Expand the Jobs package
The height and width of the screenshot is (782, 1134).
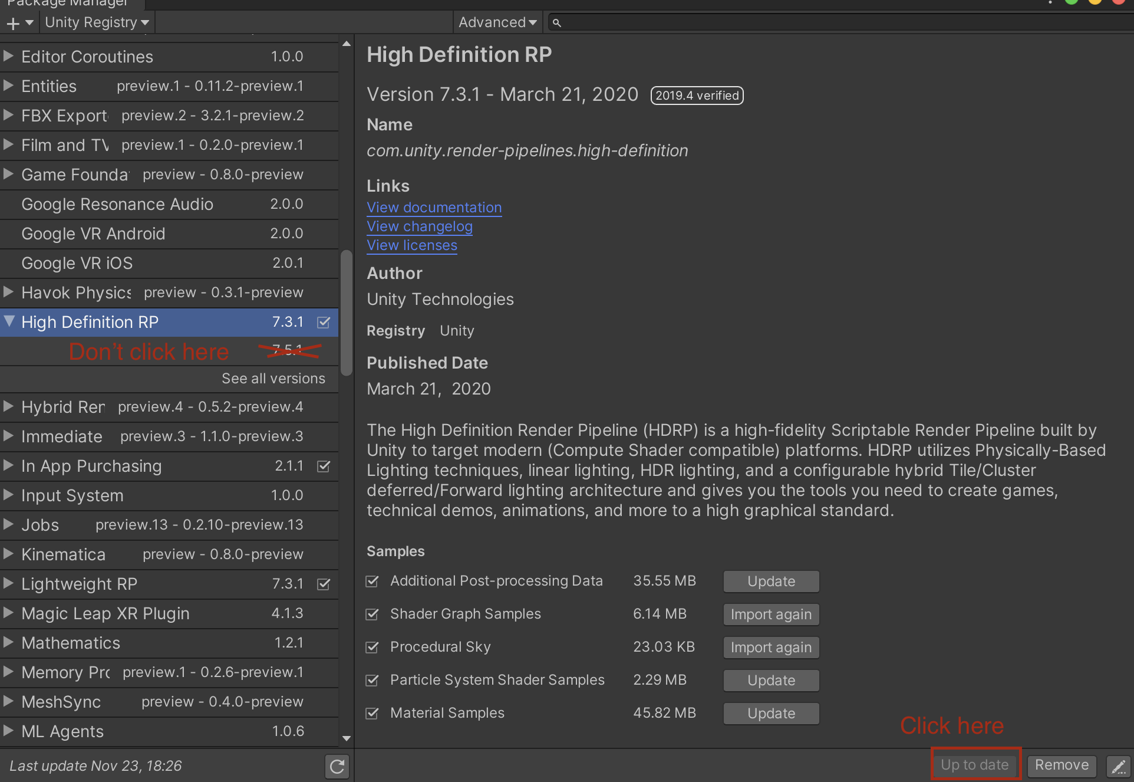click(8, 524)
